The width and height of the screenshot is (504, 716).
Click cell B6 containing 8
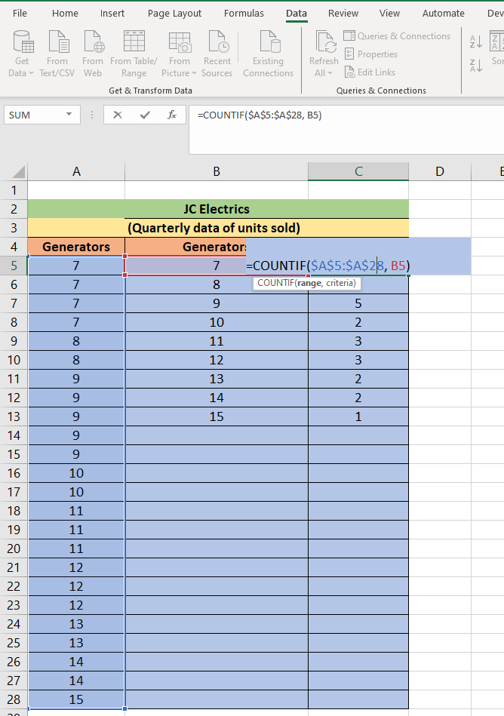217,284
